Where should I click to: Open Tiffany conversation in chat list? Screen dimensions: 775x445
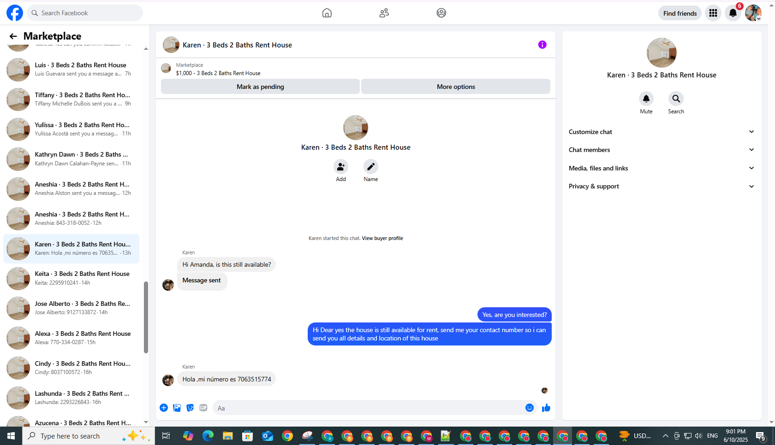point(72,99)
